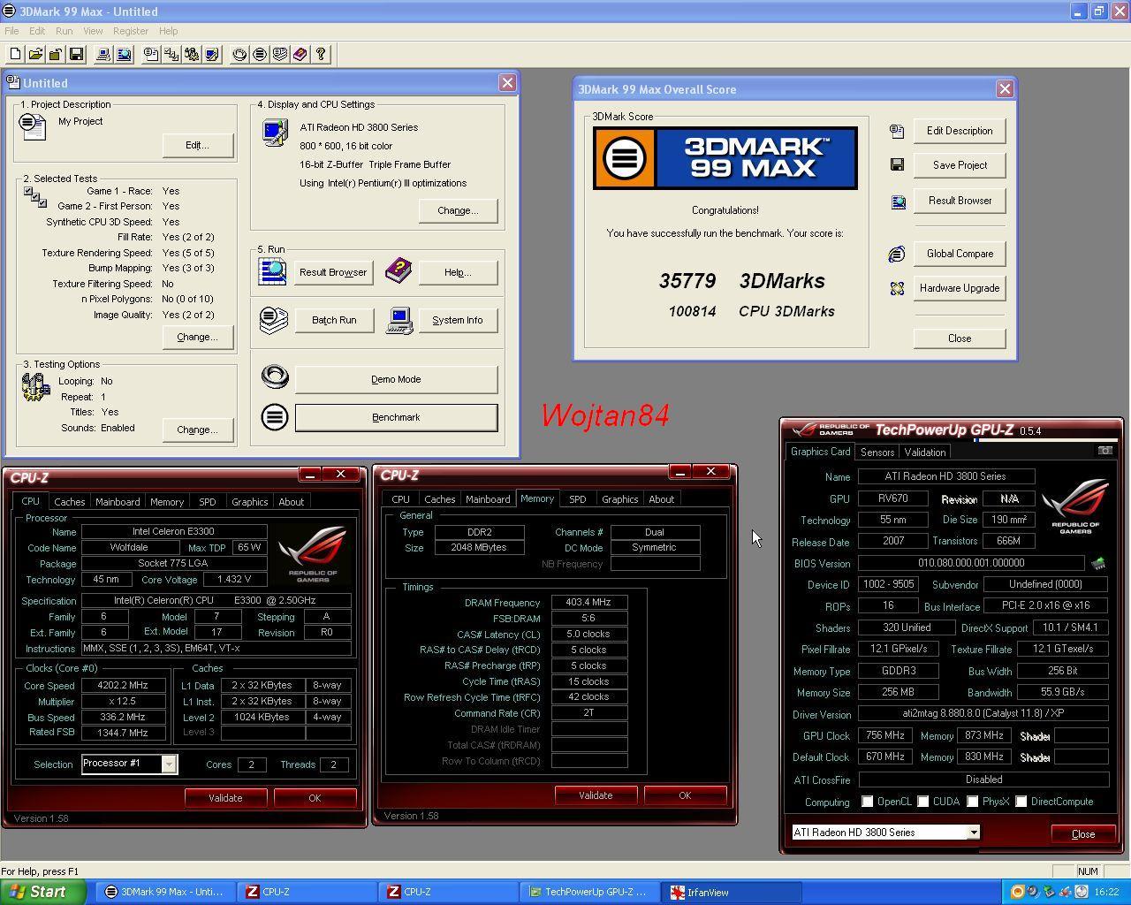Viewport: 1131px width, 905px height.
Task: Open the File menu
Action: tap(11, 31)
